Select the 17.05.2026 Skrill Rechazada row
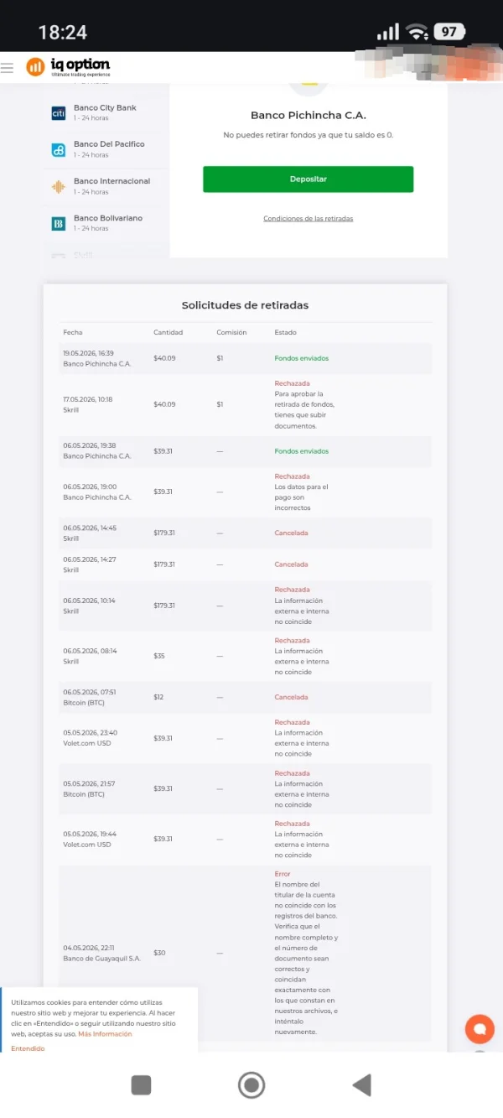Image resolution: width=503 pixels, height=1118 pixels. (246, 404)
